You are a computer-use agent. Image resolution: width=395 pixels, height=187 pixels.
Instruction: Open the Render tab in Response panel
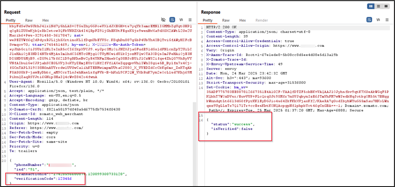tap(262, 20)
